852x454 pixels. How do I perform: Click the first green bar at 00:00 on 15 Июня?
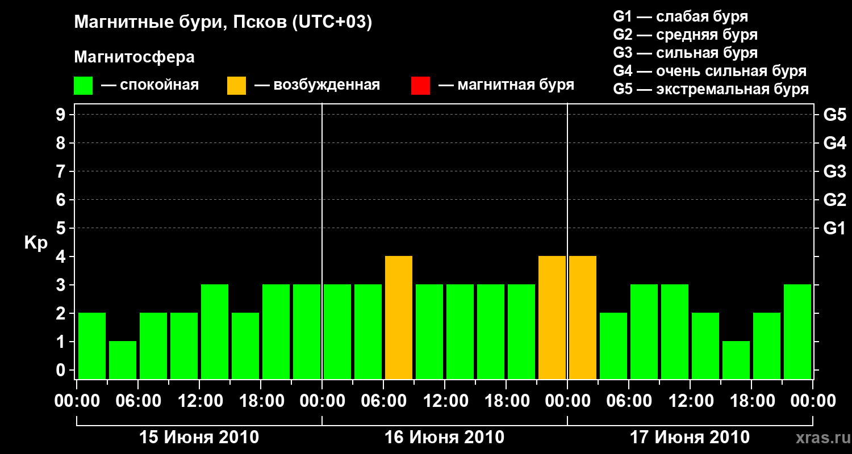click(x=92, y=346)
